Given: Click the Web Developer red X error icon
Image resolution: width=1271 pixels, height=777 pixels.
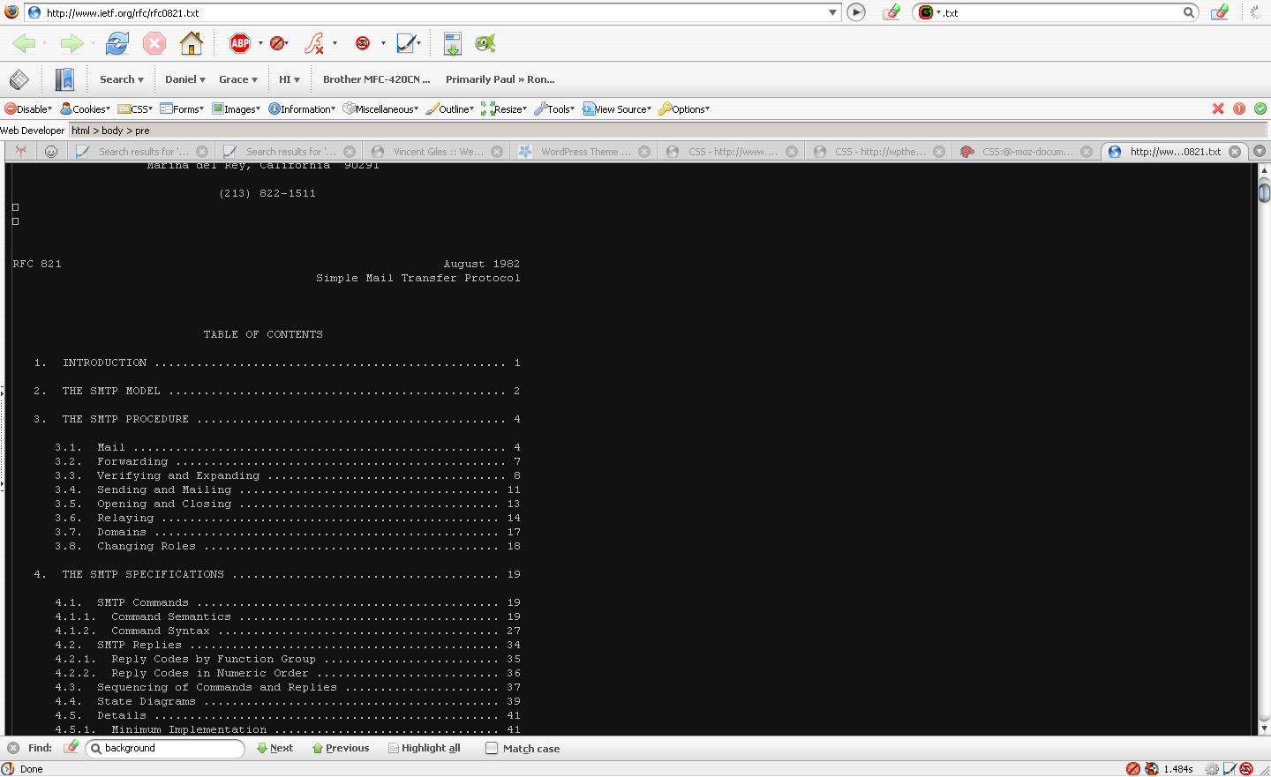Looking at the screenshot, I should pos(1218,108).
